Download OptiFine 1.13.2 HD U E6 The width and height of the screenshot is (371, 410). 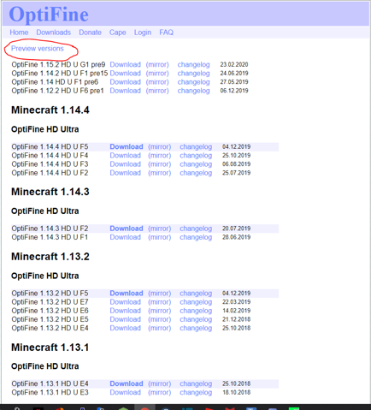point(125,311)
